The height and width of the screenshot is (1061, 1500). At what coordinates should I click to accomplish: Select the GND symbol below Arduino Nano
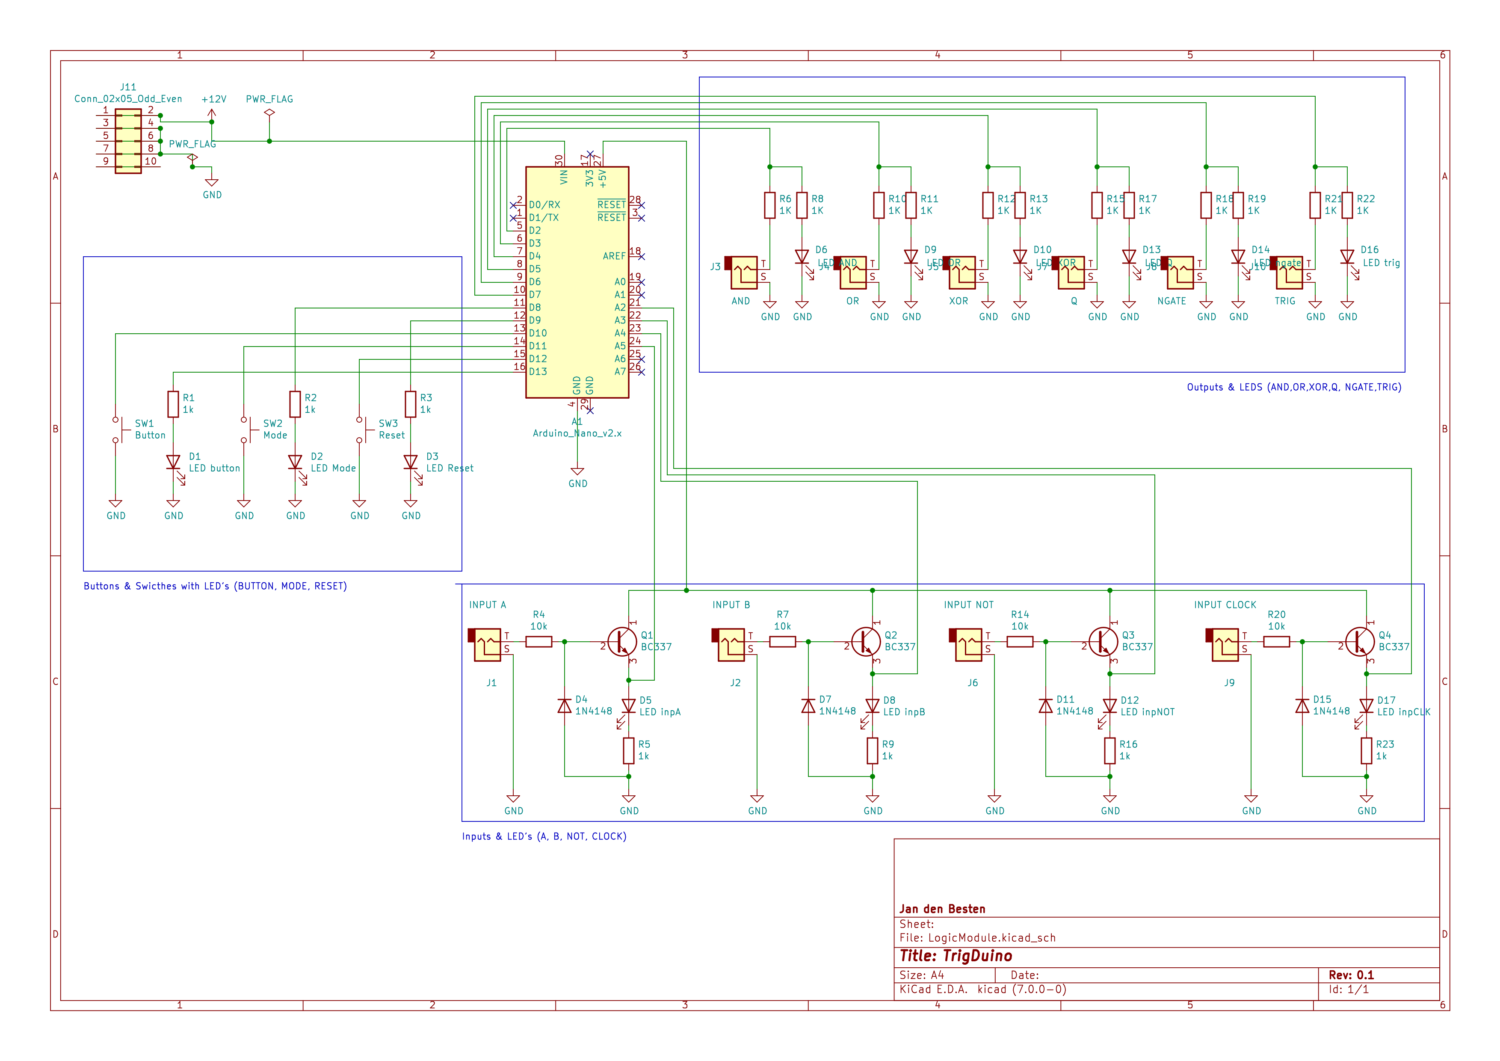(x=577, y=471)
